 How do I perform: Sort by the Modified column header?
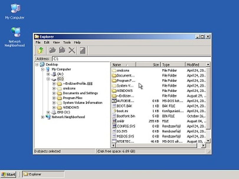point(196,65)
